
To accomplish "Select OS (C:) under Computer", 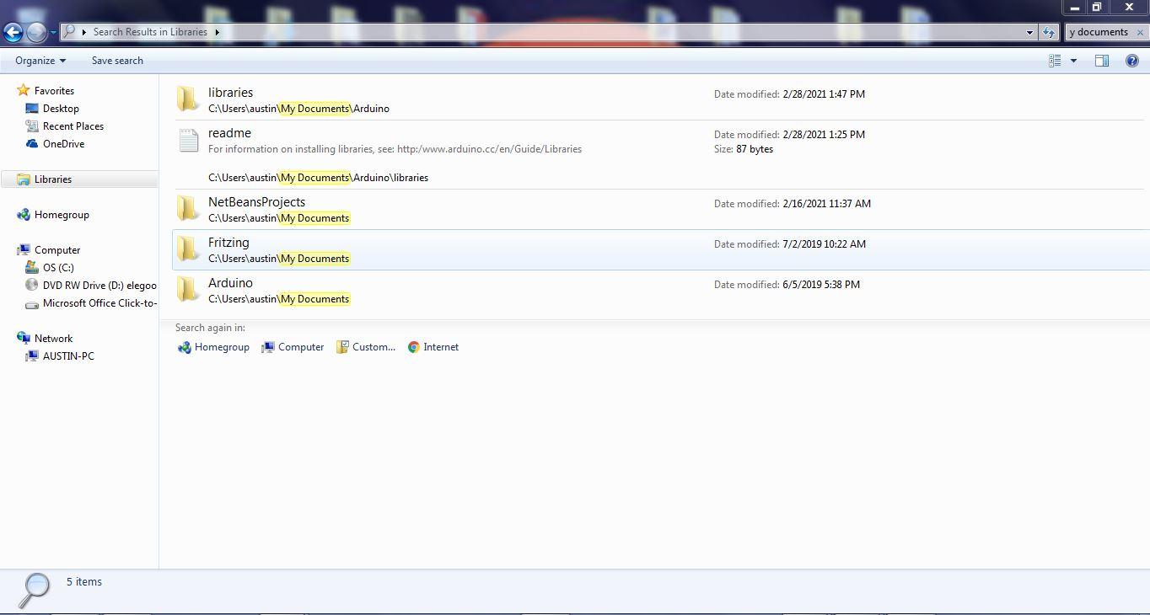I will point(59,267).
